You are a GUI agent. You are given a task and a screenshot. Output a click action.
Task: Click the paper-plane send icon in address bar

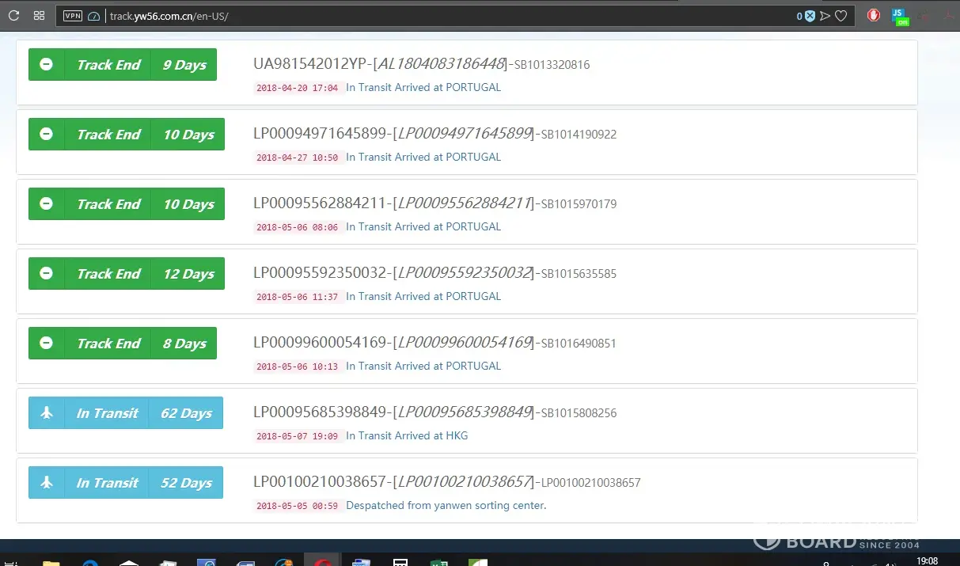tap(825, 16)
